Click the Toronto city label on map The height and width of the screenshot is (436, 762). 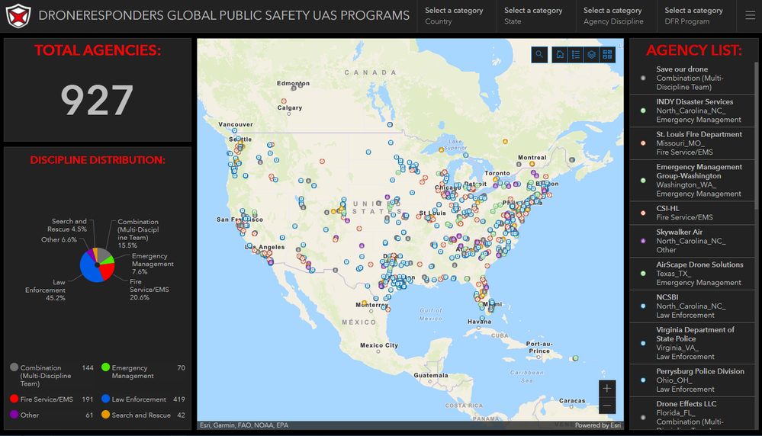click(x=497, y=173)
